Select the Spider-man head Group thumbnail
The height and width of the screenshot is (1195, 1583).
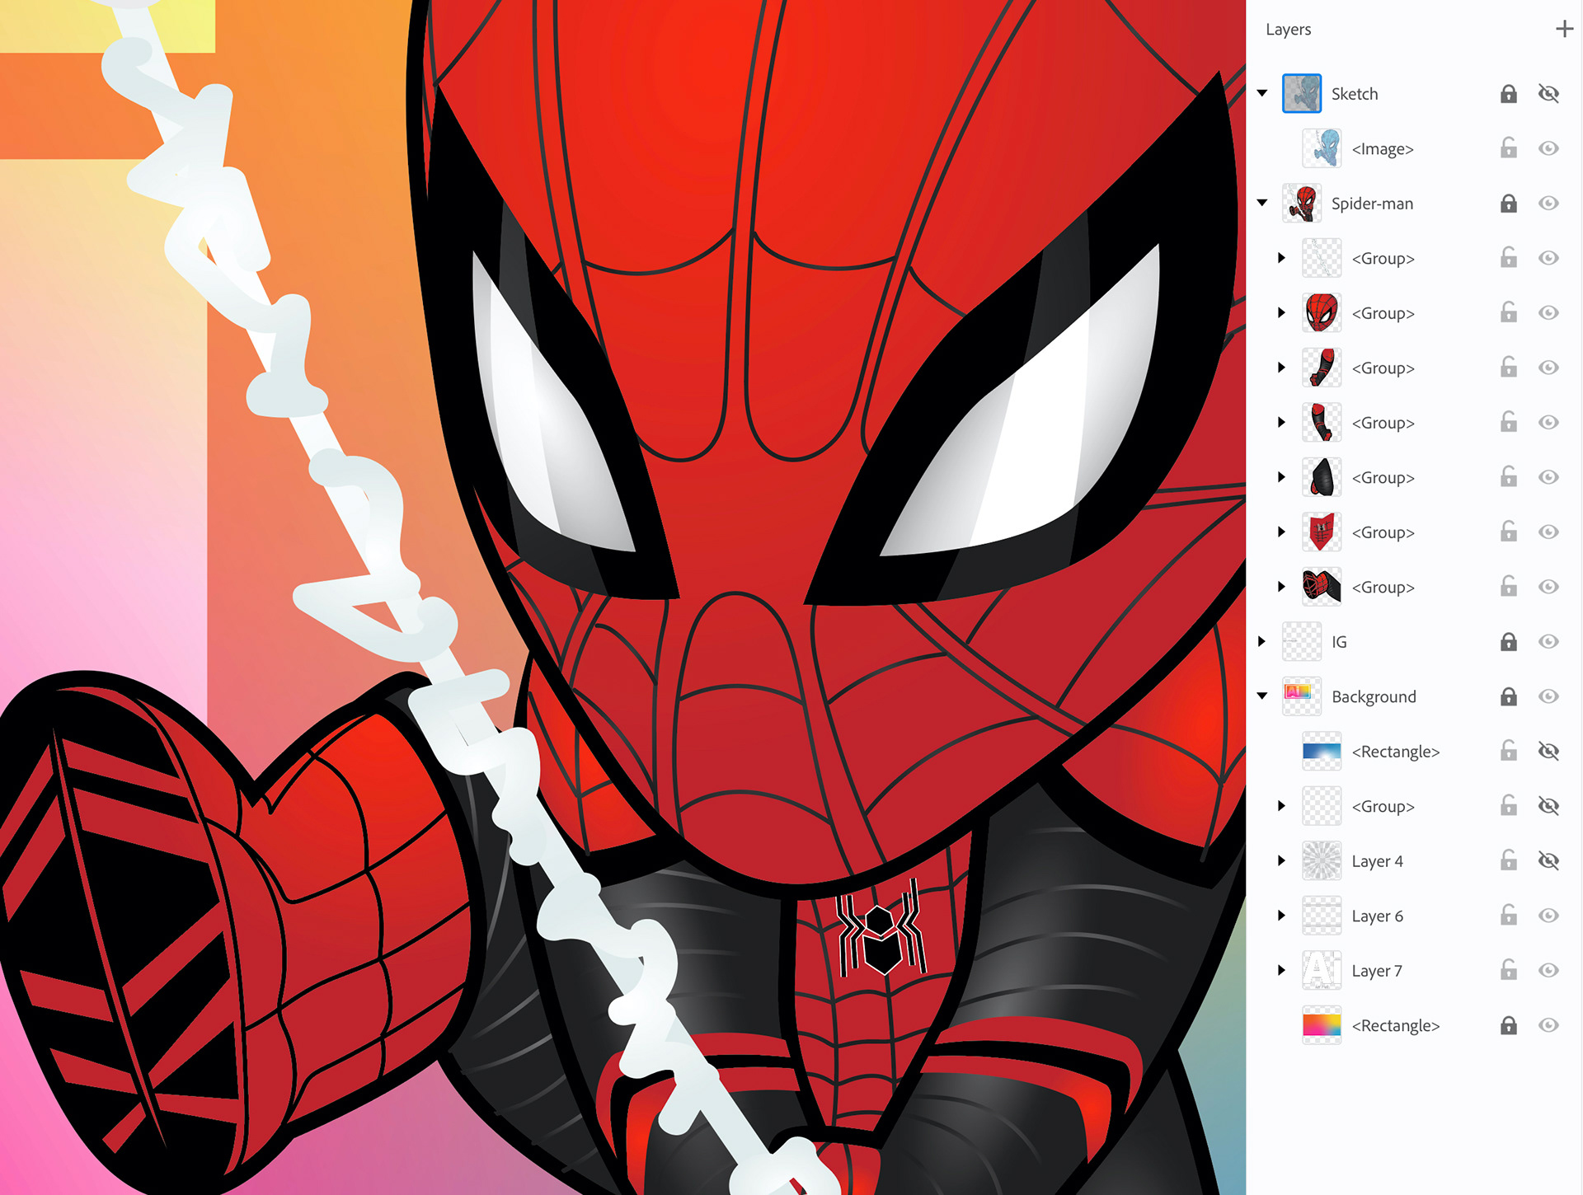tap(1321, 313)
